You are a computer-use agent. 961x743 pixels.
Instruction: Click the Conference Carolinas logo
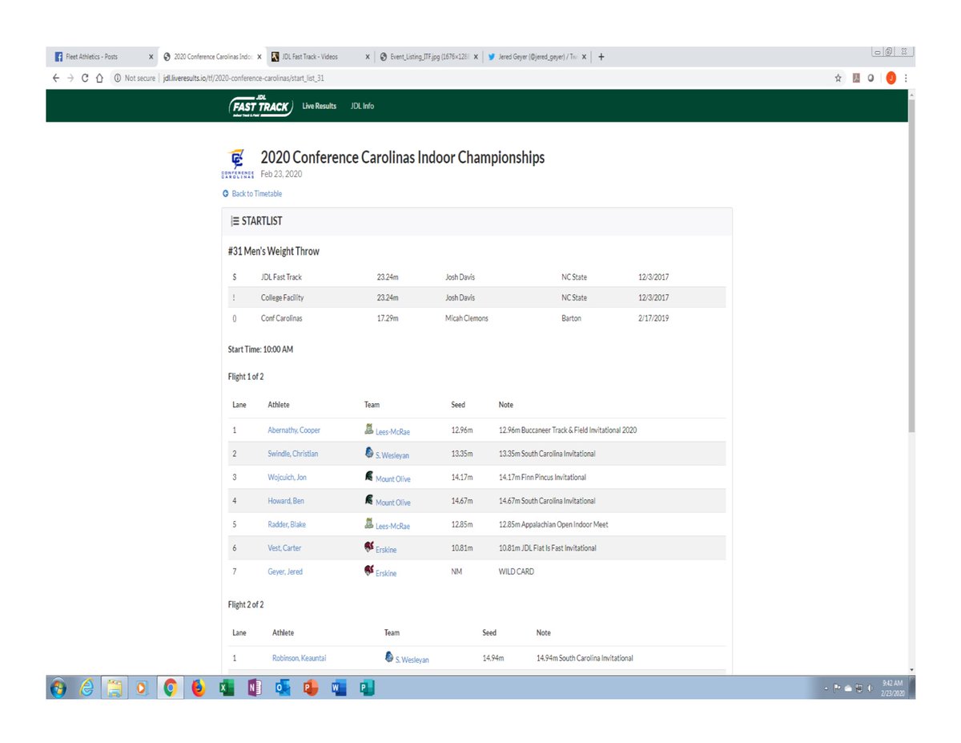(x=236, y=164)
